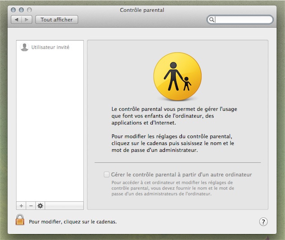Go forward with the right arrow button

27,19
